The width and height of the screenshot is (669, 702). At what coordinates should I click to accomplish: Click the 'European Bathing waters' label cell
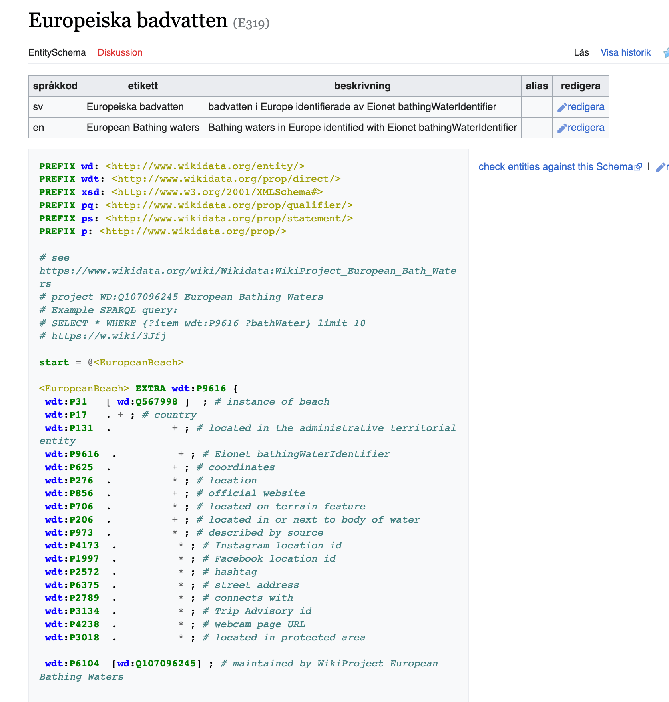(143, 128)
